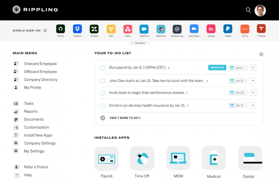Click Refer a Friend
The height and width of the screenshot is (185, 279).
pyautogui.click(x=31, y=167)
